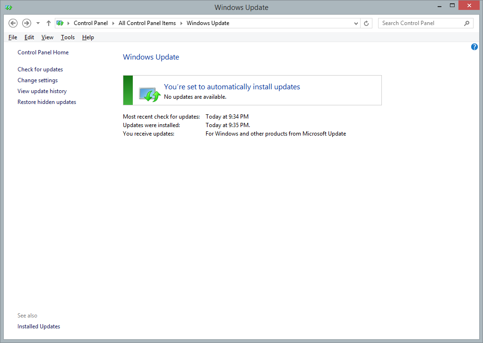The image size is (483, 343).
Task: Click the title bar Windows Update icon
Action: (x=9, y=8)
